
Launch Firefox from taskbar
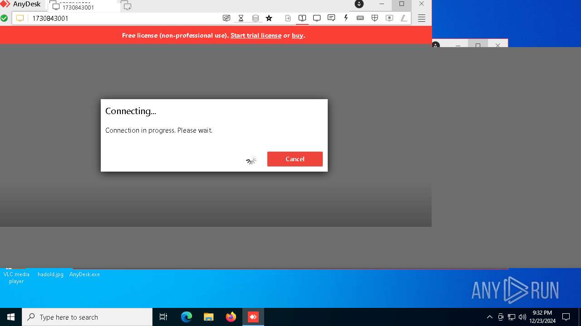pos(231,317)
